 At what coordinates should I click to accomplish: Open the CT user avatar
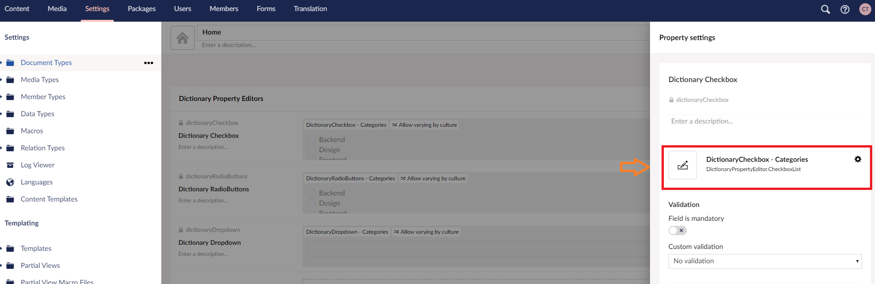[x=865, y=9]
